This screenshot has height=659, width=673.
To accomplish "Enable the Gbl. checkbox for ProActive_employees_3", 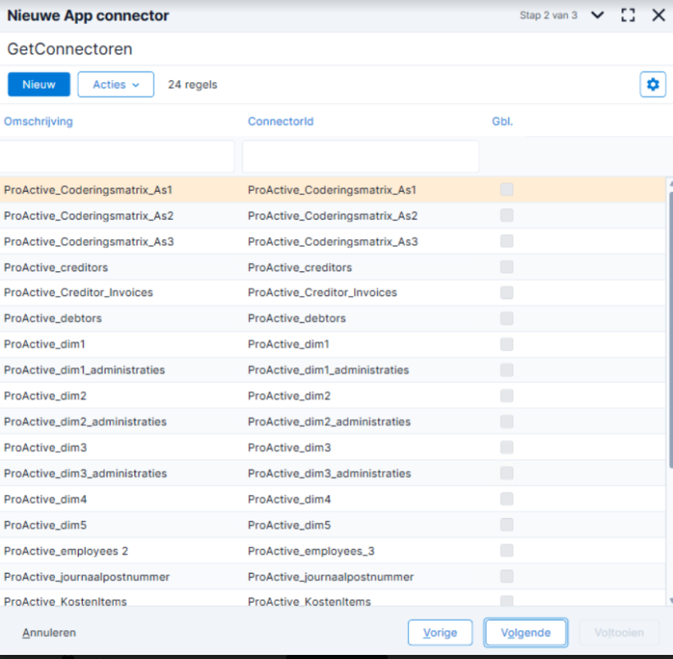I will click(507, 551).
